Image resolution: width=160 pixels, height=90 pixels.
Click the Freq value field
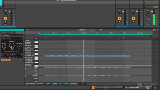[x=17, y=57]
